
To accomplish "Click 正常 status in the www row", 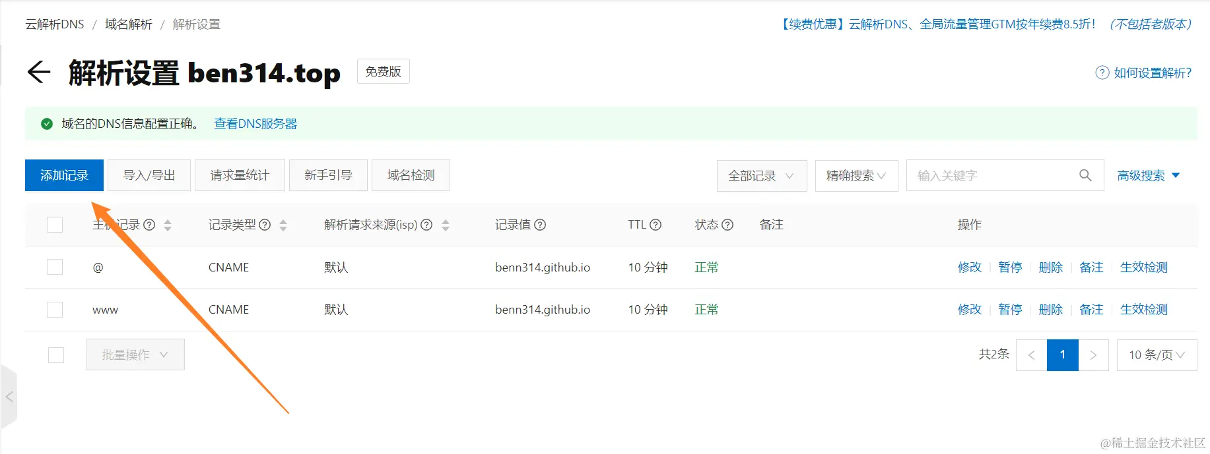I will click(x=706, y=309).
